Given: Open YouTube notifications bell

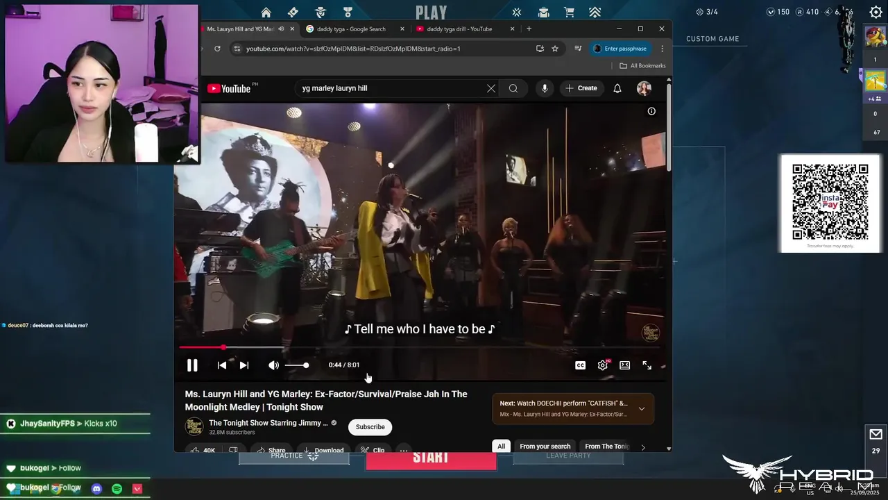Looking at the screenshot, I should click(x=617, y=88).
